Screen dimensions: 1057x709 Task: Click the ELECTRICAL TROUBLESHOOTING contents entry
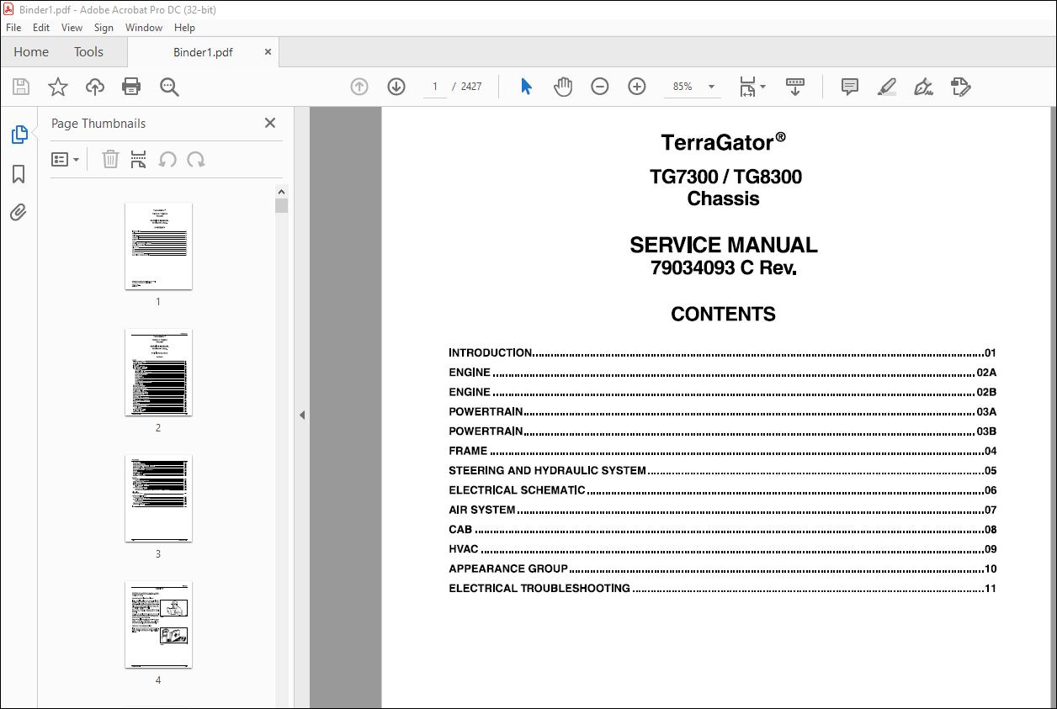[x=722, y=589]
